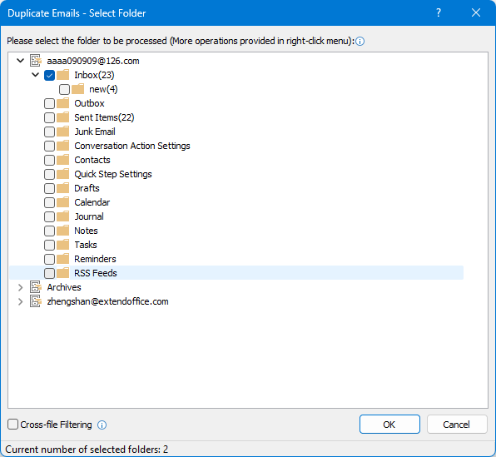This screenshot has width=496, height=457.
Task: Click the aaaa090909@126.com account icon
Action: coord(36,61)
